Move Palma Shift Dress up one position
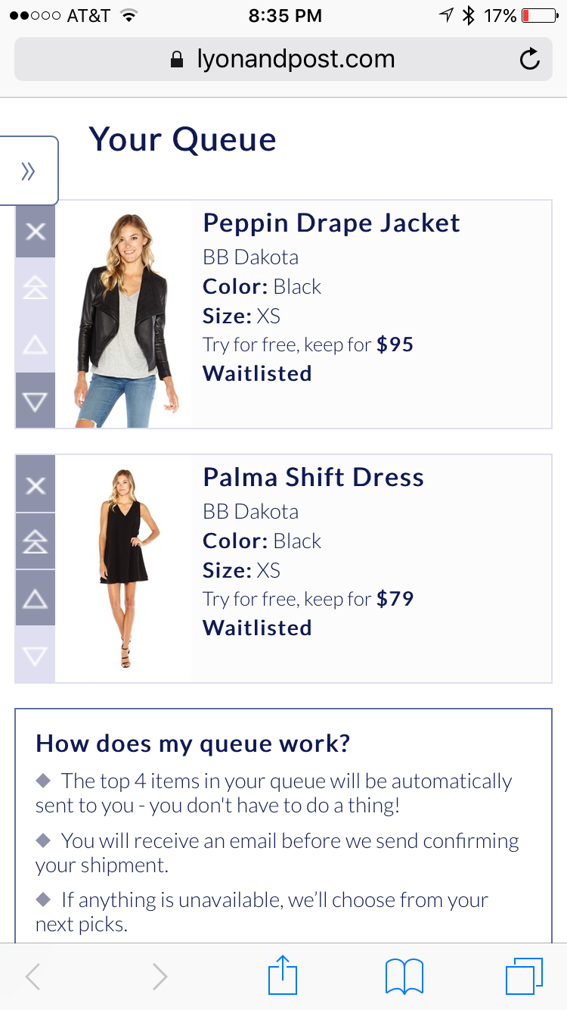 [35, 599]
